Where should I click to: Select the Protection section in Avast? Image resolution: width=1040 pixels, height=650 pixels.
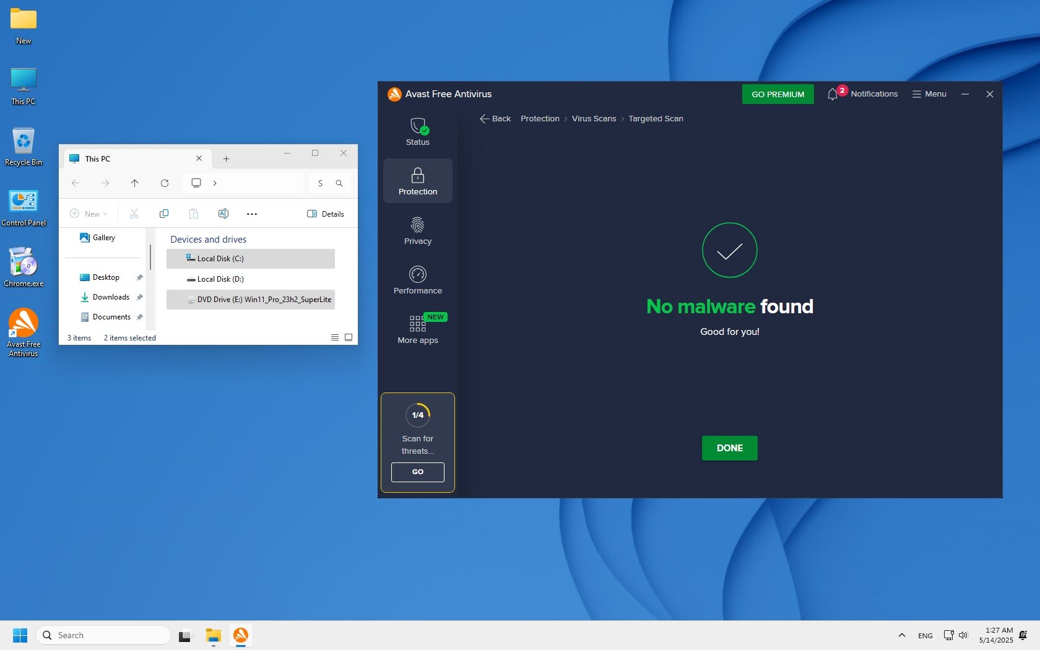tap(418, 181)
